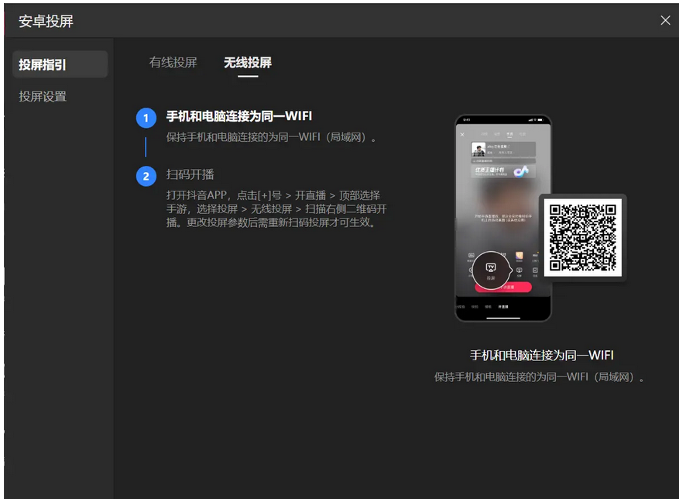679x499 pixels.
Task: Click the QR code image
Action: pos(583,238)
